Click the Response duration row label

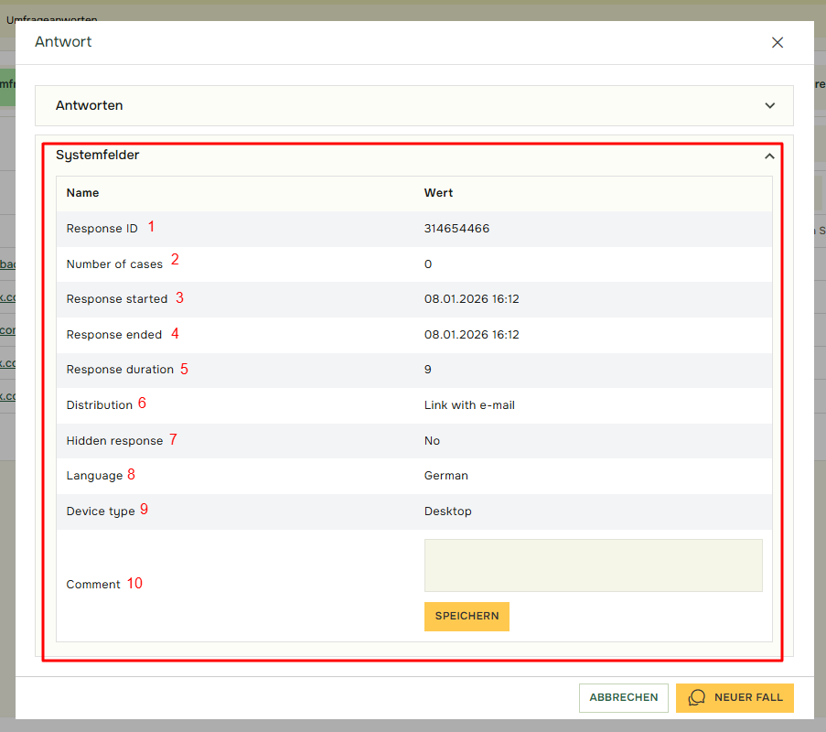[120, 370]
